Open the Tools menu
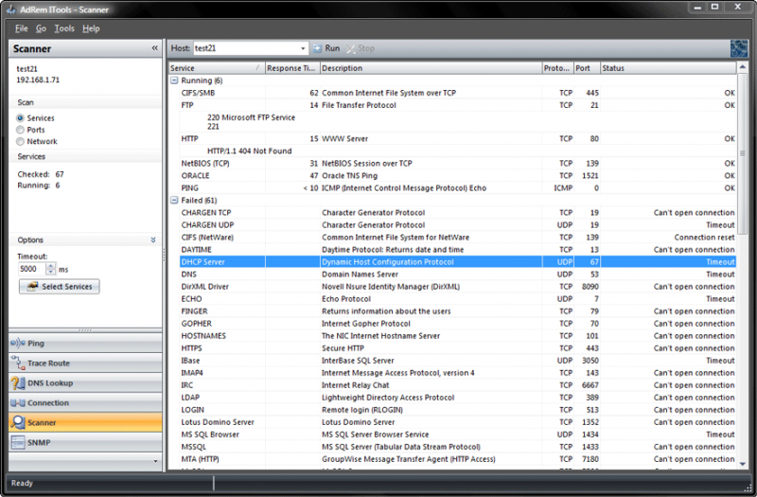Image resolution: width=757 pixels, height=497 pixels. (64, 28)
